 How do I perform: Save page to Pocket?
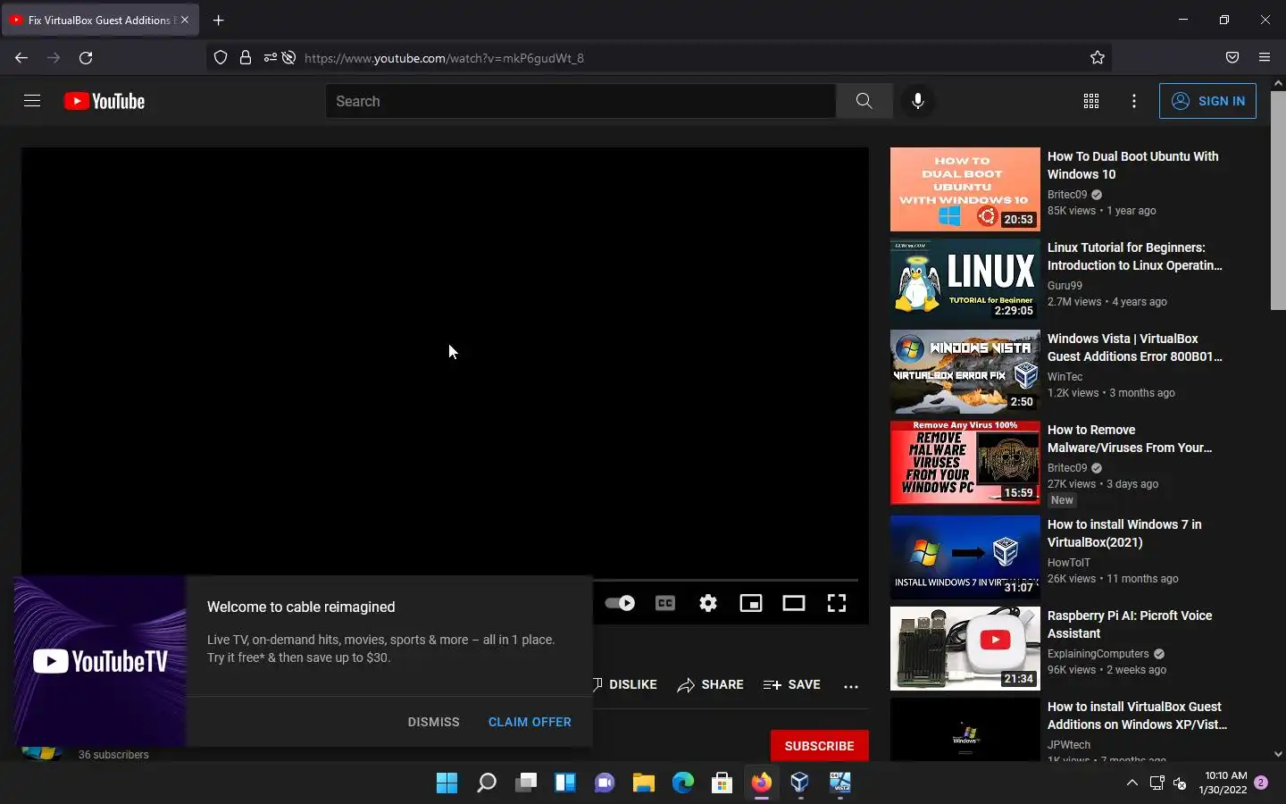tap(1232, 58)
